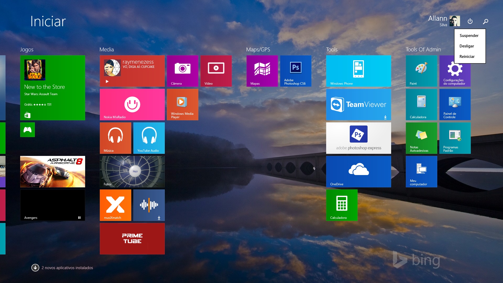Open the Xbox games controller tile
503x283 pixels.
28,130
